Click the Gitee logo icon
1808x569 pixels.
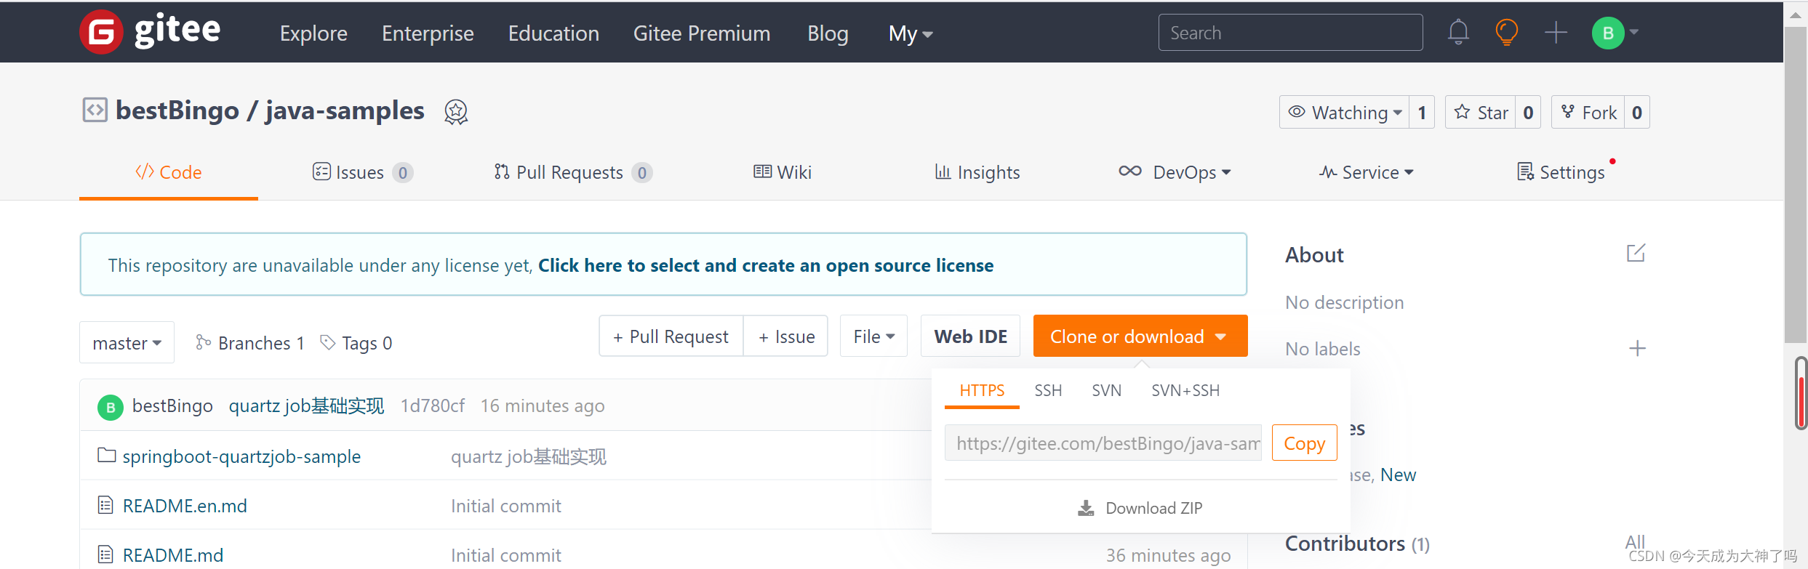100,32
